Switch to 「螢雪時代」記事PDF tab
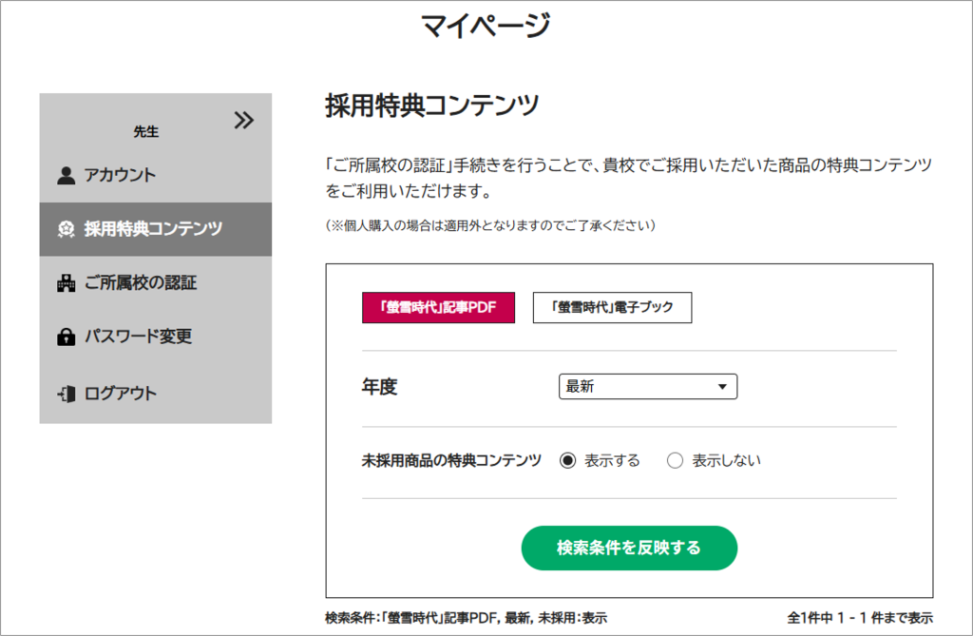Screen dimensions: 973x636 point(438,307)
